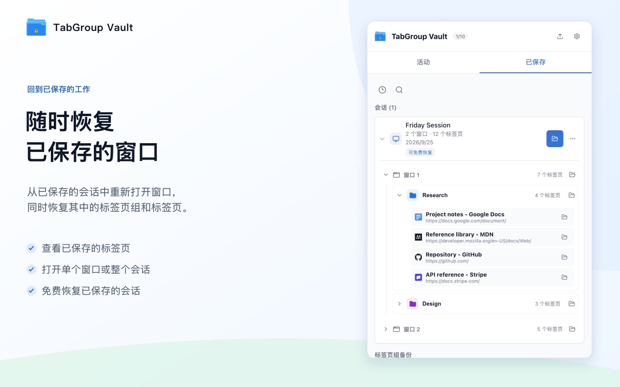Click the 4 个标签页 count
The image size is (620, 387).
[x=548, y=195]
